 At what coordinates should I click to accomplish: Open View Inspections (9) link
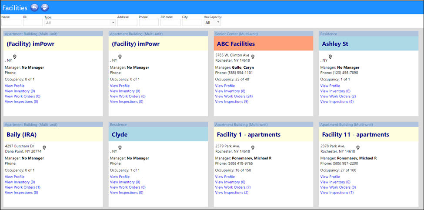(232, 102)
